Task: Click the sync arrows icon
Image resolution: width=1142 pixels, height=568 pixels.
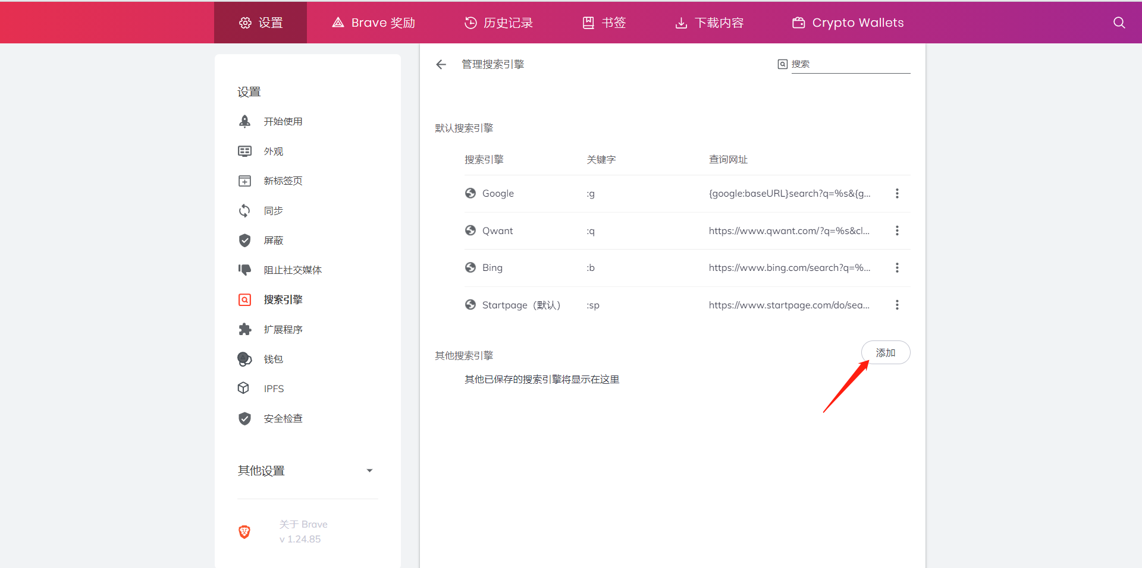Action: pyautogui.click(x=244, y=210)
